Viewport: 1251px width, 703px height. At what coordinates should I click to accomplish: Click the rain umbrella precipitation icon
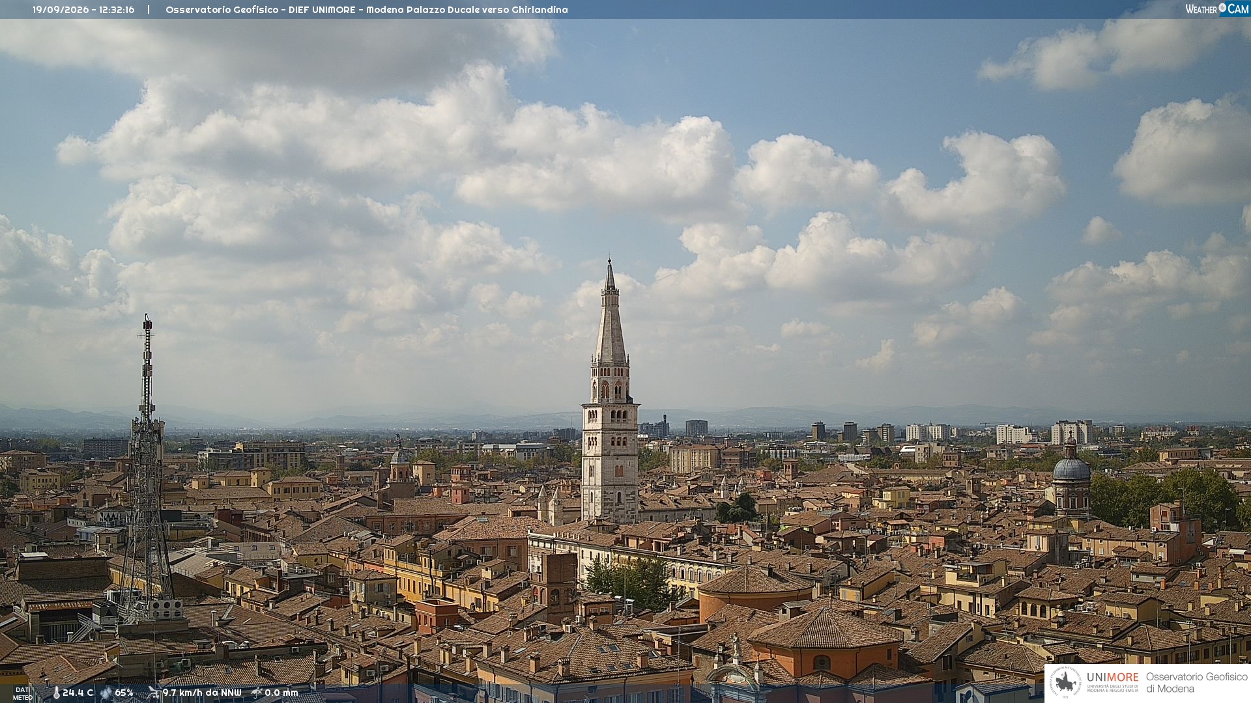pyautogui.click(x=257, y=693)
